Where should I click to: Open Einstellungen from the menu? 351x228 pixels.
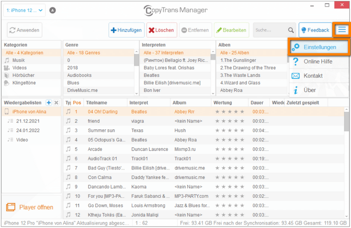click(319, 47)
